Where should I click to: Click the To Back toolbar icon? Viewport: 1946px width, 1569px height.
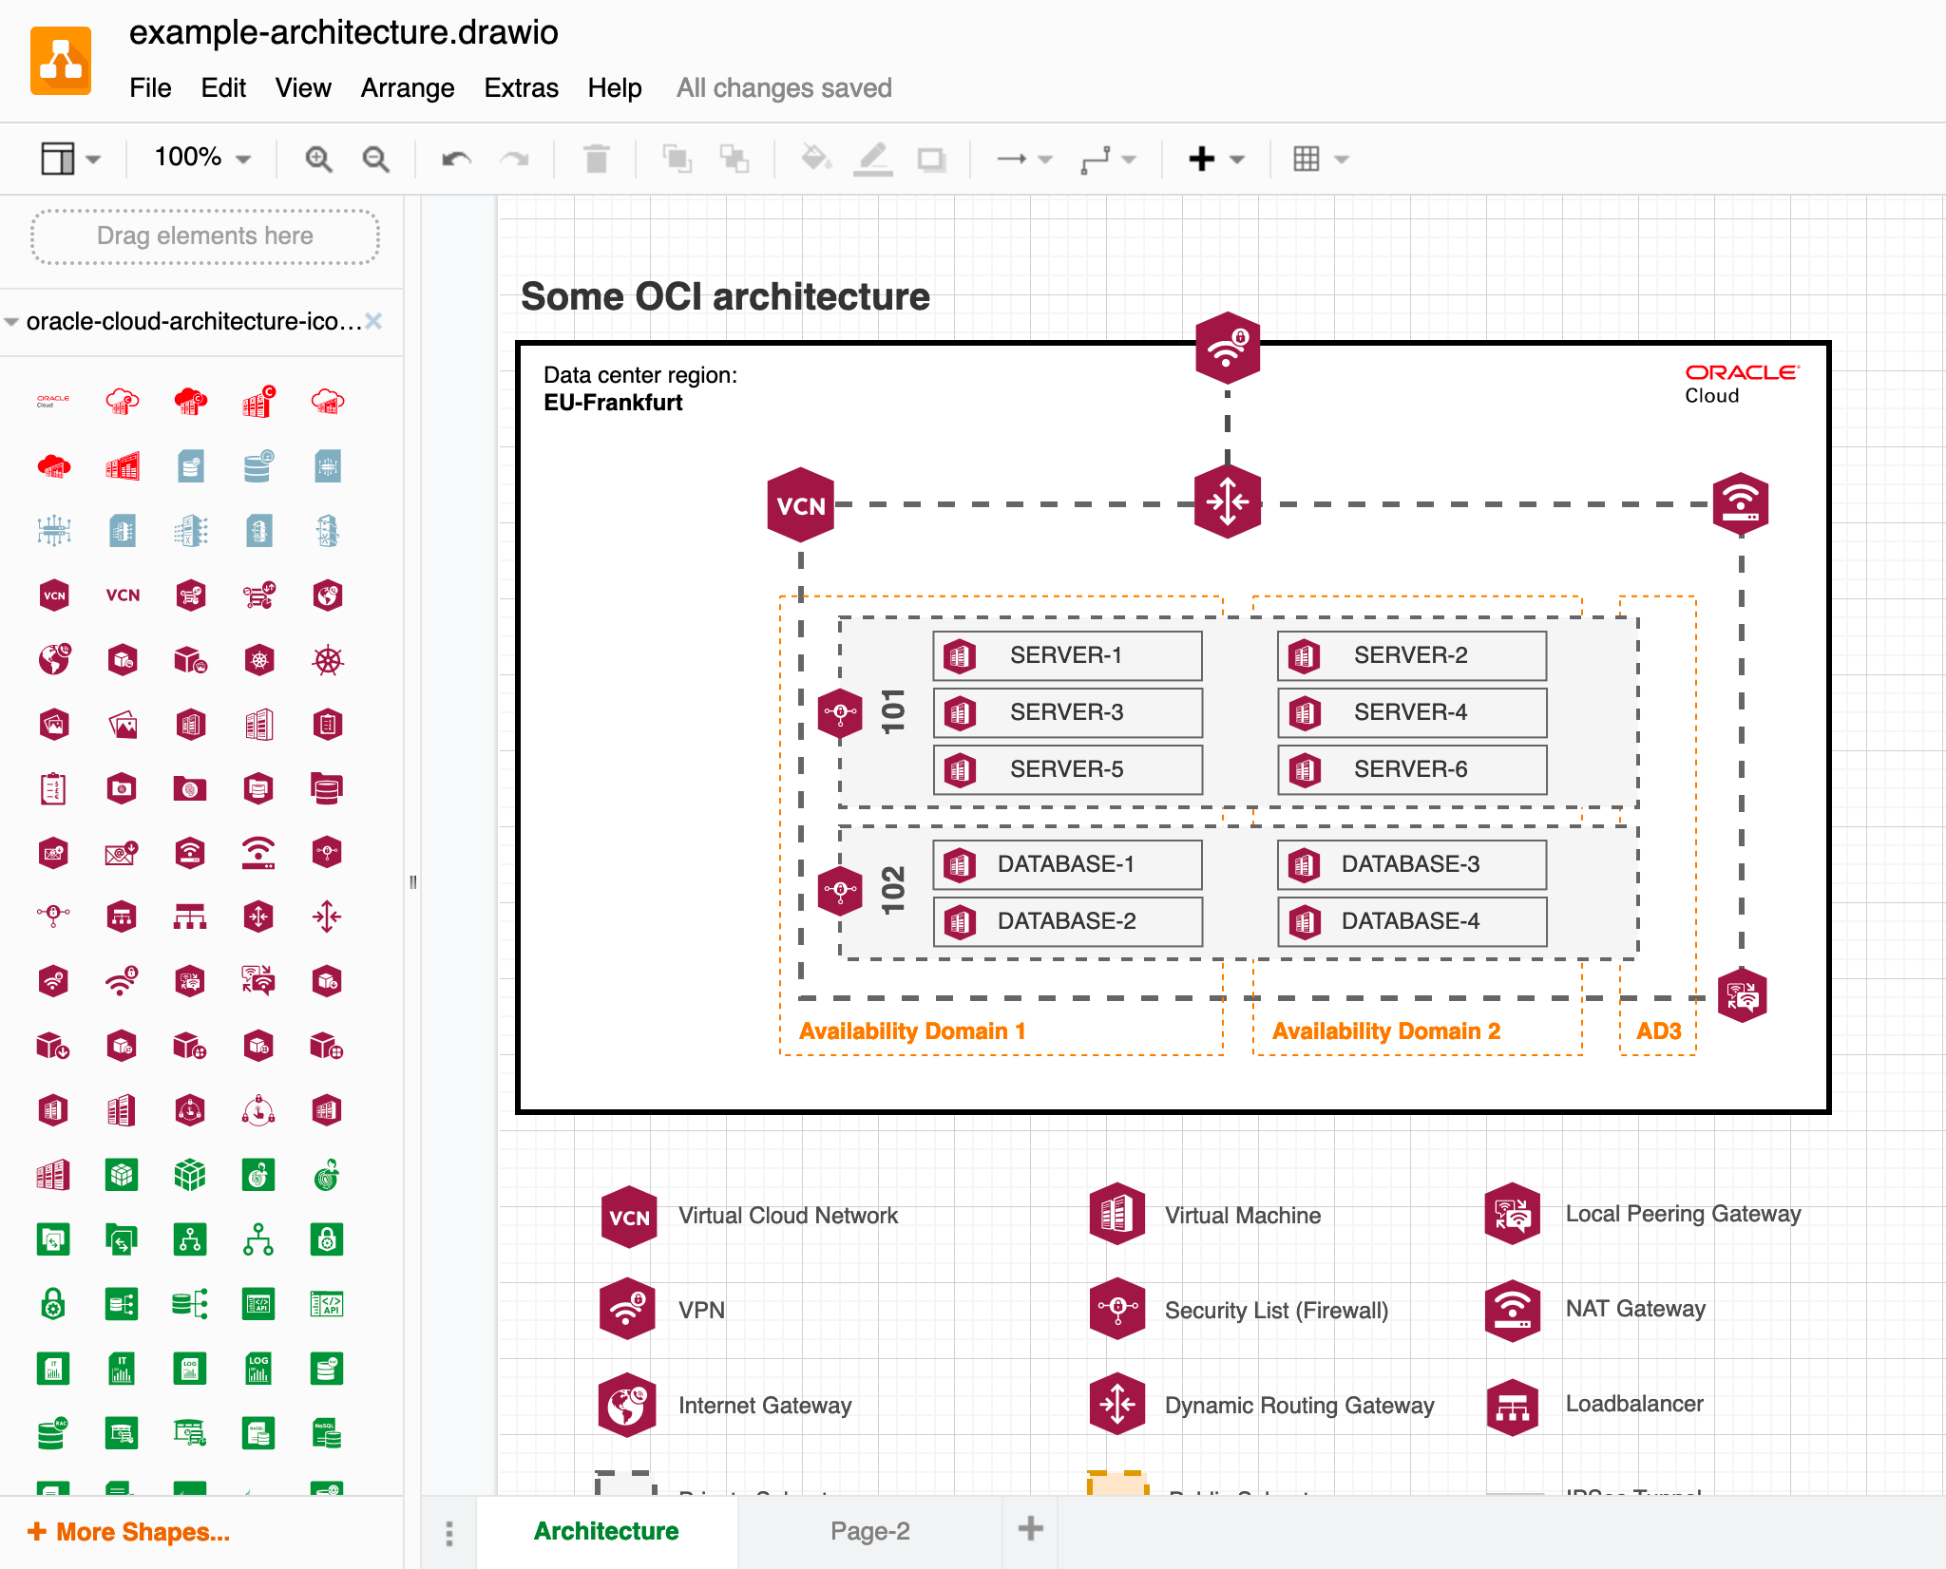coord(734,159)
